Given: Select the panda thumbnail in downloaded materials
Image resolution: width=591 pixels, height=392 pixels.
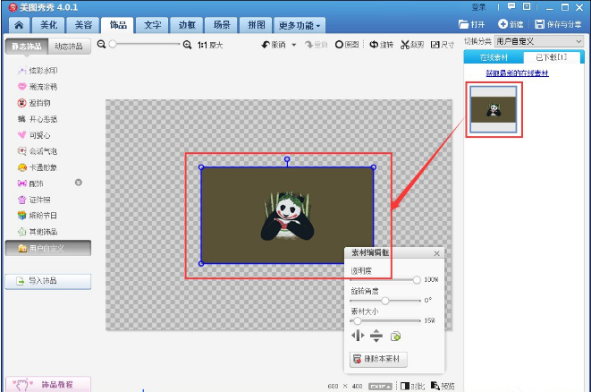Looking at the screenshot, I should click(x=494, y=109).
